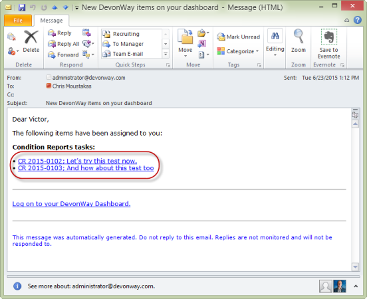
Task: Click the Delete X icon
Action: click(31, 37)
